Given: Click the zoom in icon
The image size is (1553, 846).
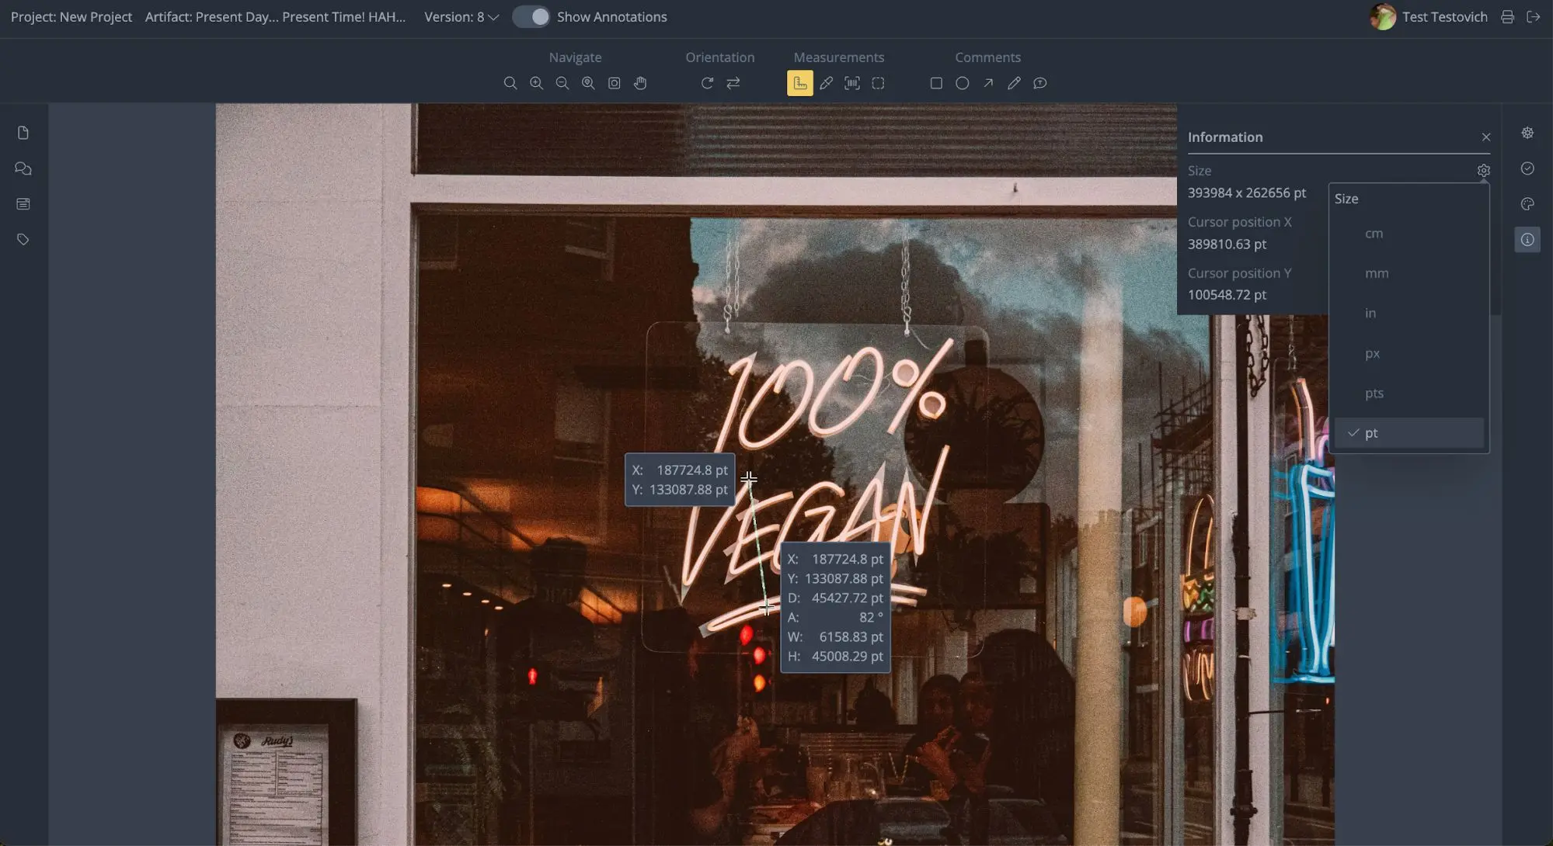Looking at the screenshot, I should [536, 83].
